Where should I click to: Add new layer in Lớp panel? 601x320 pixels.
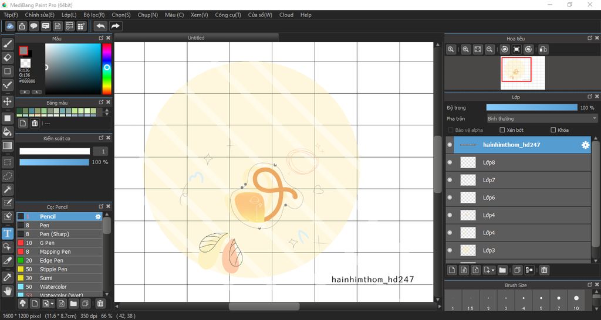[452, 270]
